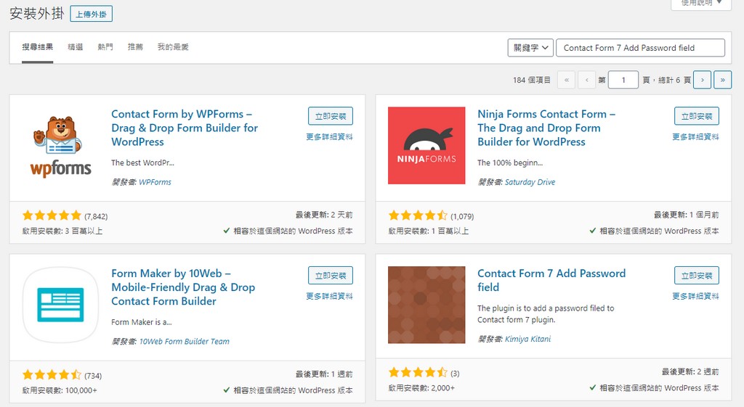Open the Kimiya Kitani developer link

[x=527, y=339]
